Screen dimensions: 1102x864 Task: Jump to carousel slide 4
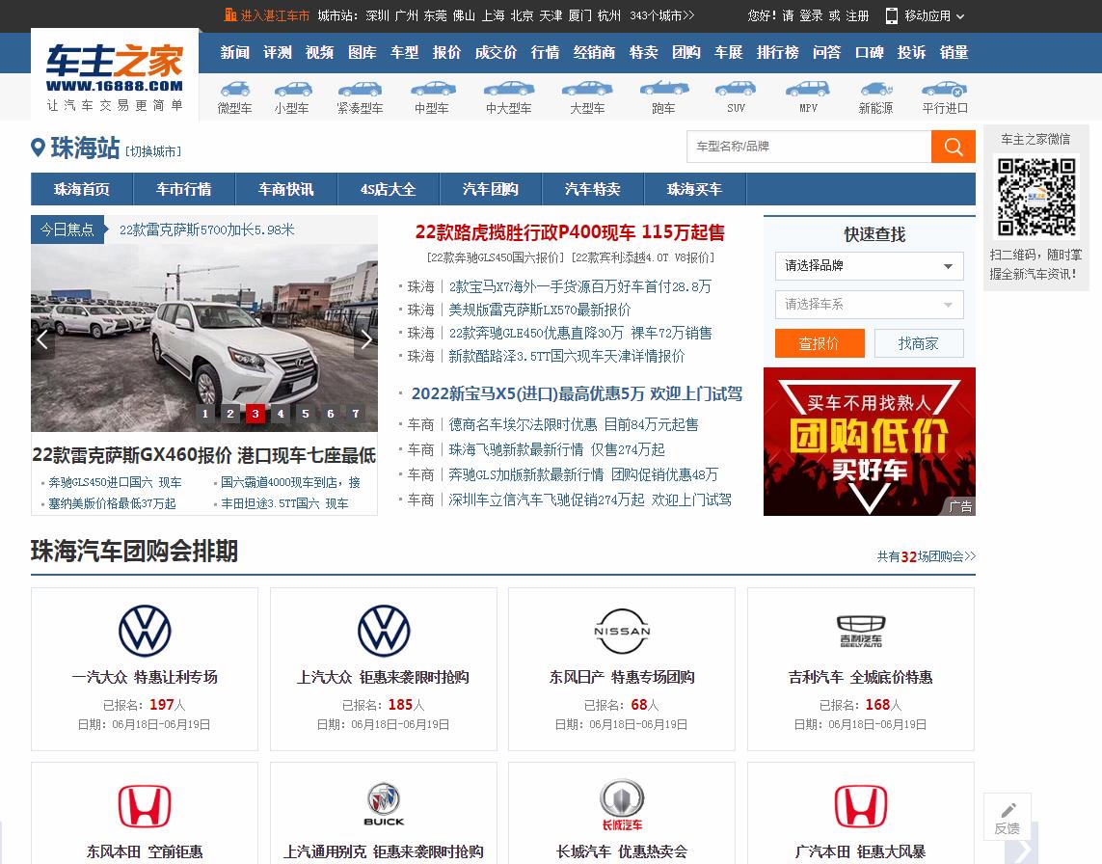tap(281, 414)
